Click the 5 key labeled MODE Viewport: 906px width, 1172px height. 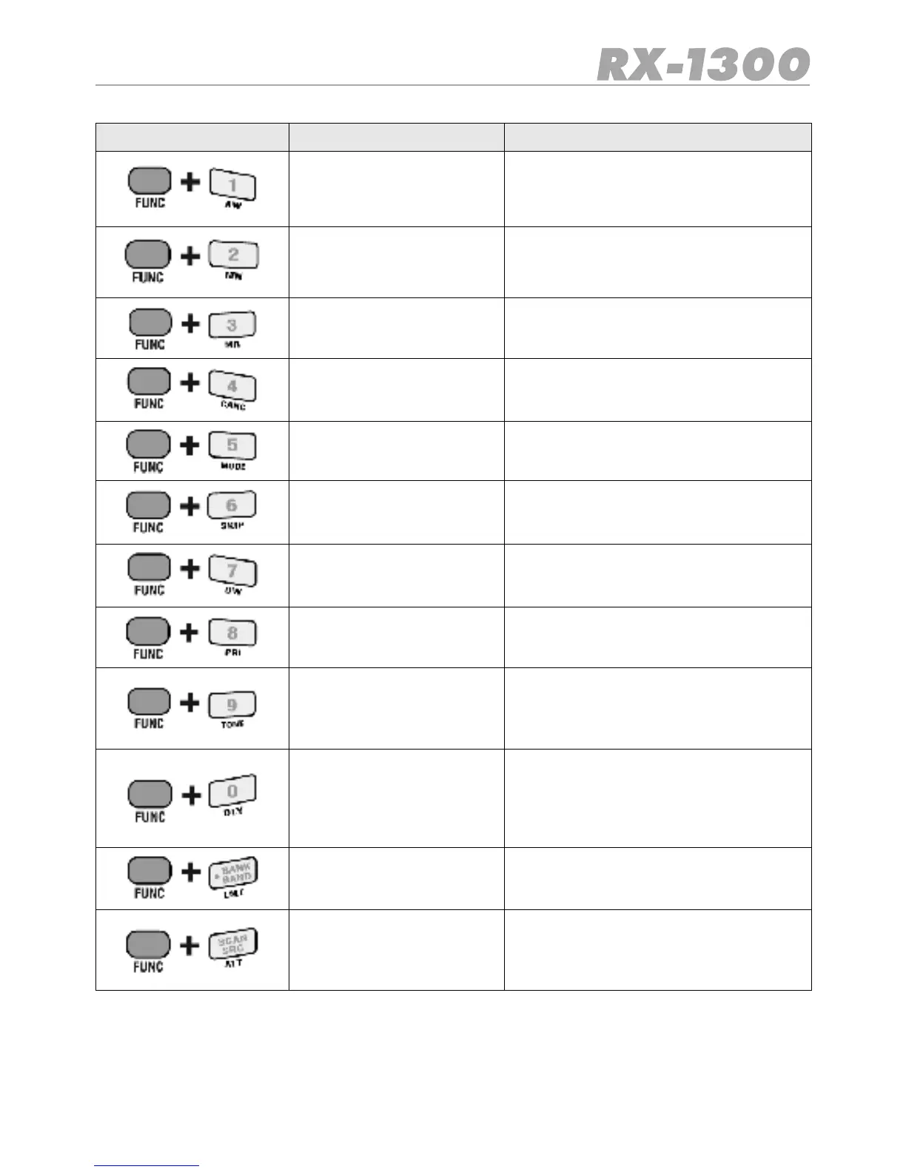pos(232,445)
